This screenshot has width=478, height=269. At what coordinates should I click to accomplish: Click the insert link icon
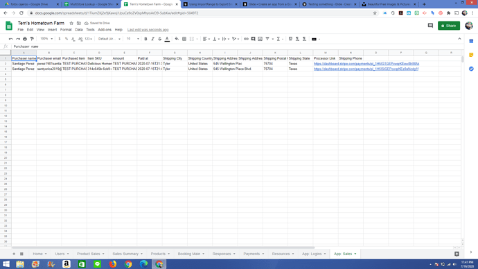click(x=246, y=39)
